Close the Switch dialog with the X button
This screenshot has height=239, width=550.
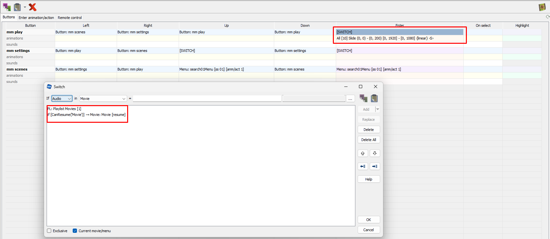click(376, 87)
